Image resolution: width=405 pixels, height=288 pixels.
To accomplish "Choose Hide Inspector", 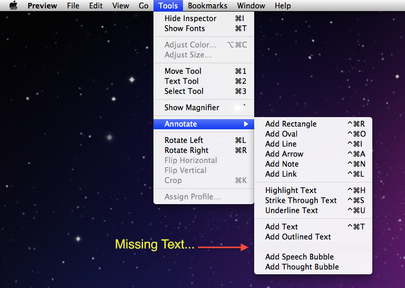I will 204,18.
